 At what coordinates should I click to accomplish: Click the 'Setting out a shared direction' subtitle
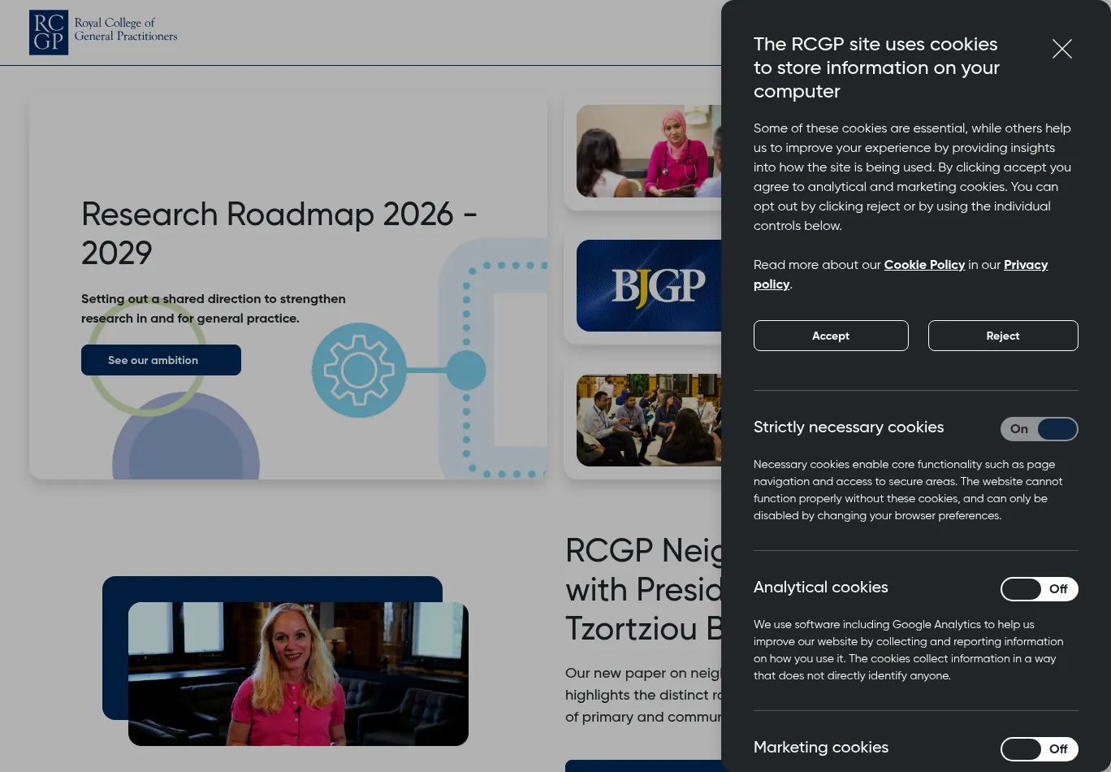pyautogui.click(x=214, y=309)
